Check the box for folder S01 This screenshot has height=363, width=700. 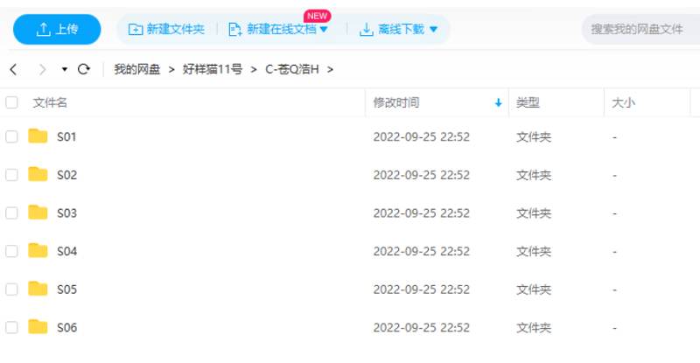tap(11, 136)
